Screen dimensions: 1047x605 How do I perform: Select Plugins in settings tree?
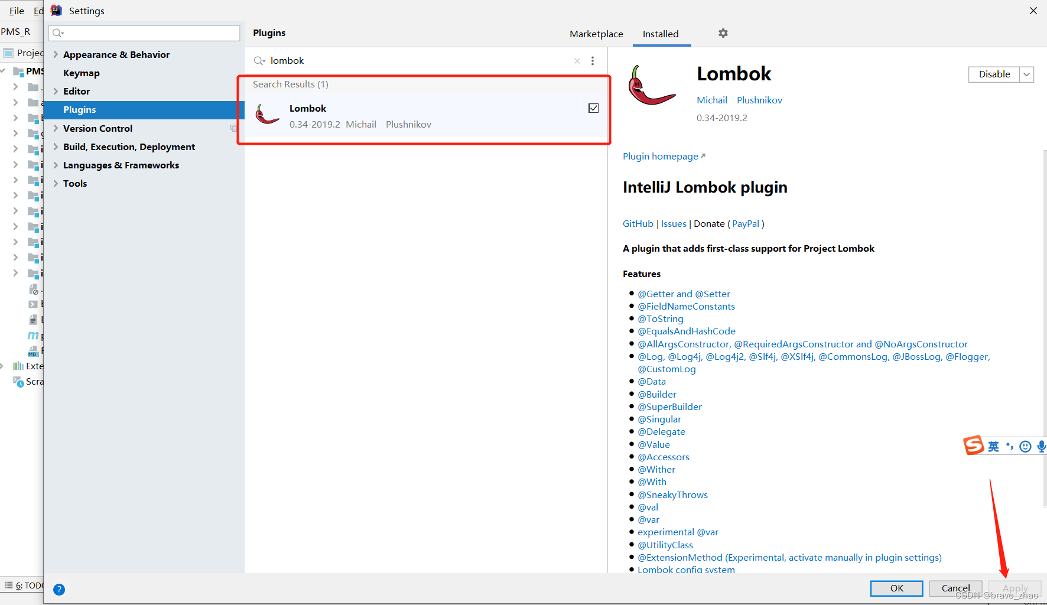click(x=144, y=110)
